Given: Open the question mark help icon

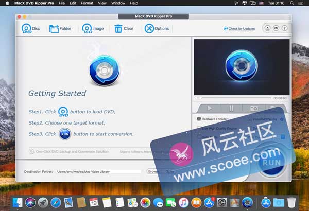Looking at the screenshot, I should pos(284,28).
